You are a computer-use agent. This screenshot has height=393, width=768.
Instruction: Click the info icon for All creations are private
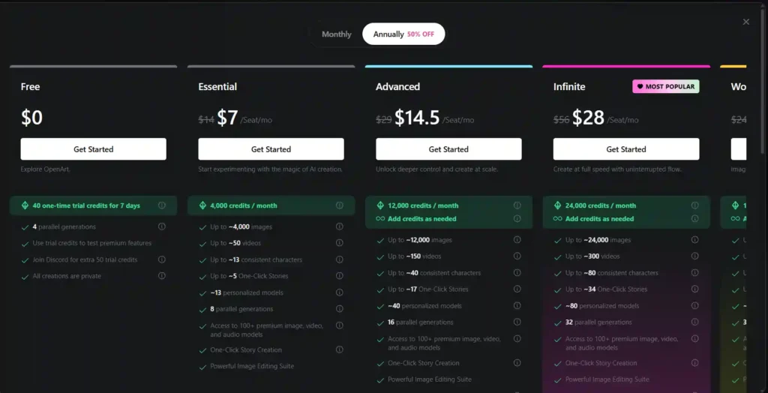(x=162, y=276)
